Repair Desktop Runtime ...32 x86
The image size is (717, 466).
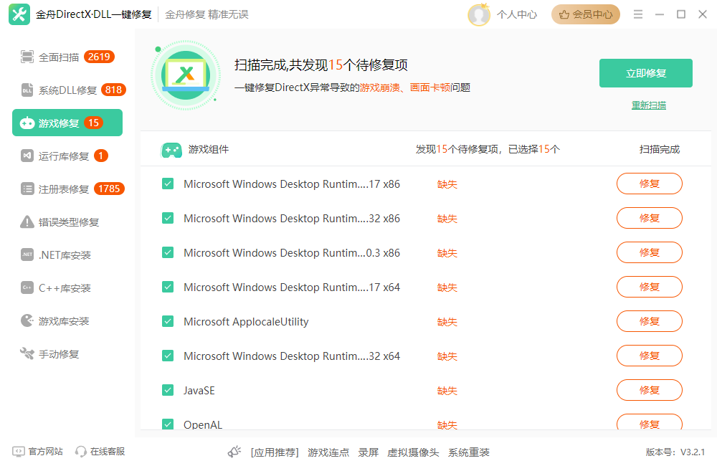[x=650, y=218]
